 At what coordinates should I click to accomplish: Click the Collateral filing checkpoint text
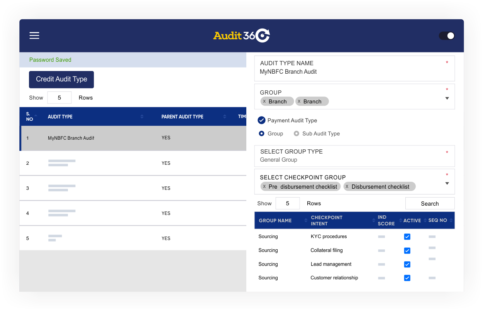coord(327,250)
